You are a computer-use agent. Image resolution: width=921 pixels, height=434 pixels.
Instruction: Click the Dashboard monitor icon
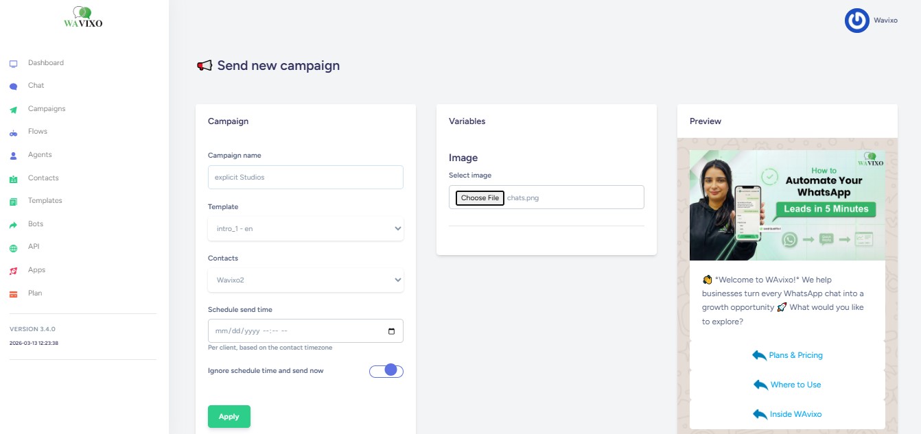pyautogui.click(x=13, y=64)
